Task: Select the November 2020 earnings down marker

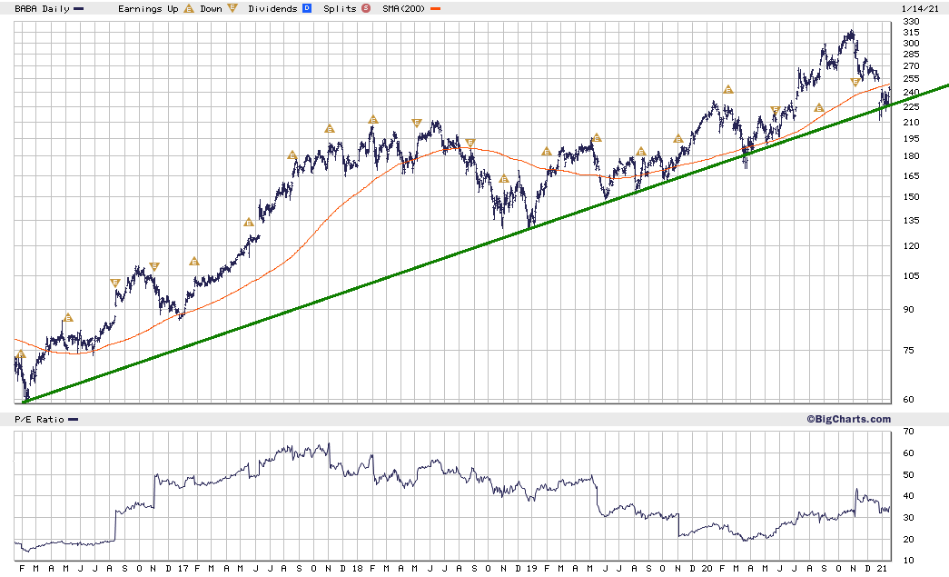Action: (x=855, y=83)
